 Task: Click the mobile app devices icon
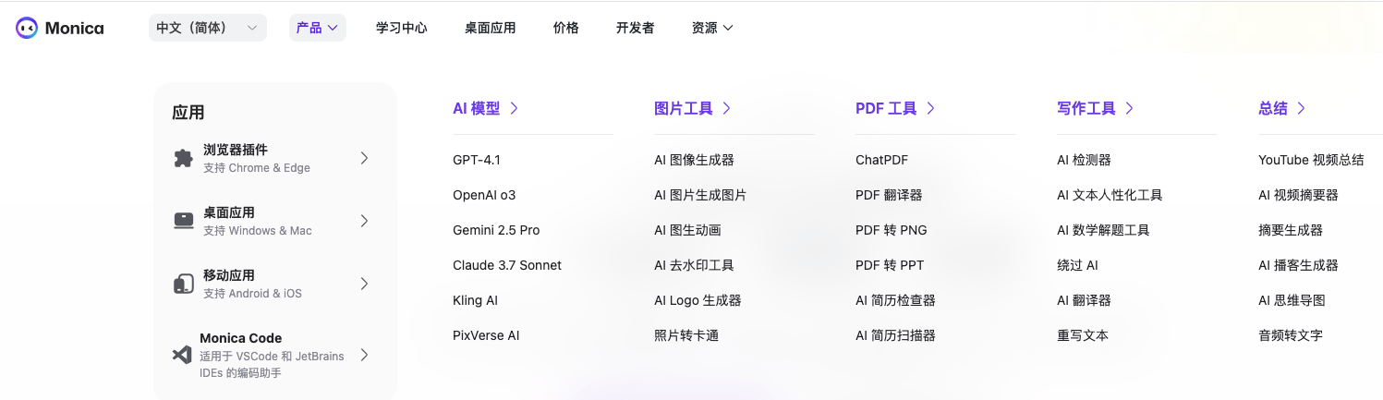[x=183, y=284]
